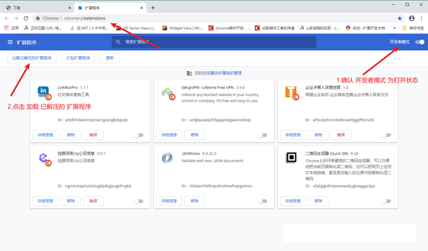View 错误 errors for LinkRunPro

coord(94,135)
